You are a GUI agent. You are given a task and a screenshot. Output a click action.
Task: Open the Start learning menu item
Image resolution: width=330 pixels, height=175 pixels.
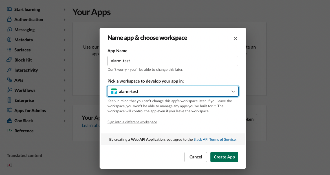(27, 10)
